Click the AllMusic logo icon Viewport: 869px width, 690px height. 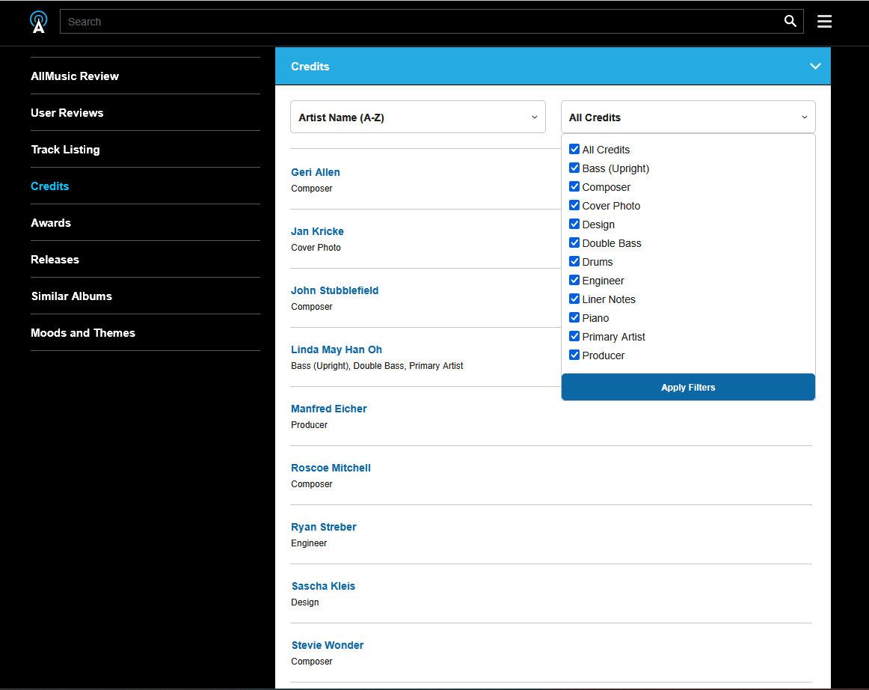(39, 22)
